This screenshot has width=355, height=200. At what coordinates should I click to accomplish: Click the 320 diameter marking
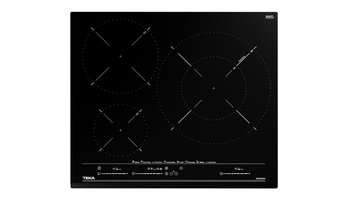(x=252, y=51)
